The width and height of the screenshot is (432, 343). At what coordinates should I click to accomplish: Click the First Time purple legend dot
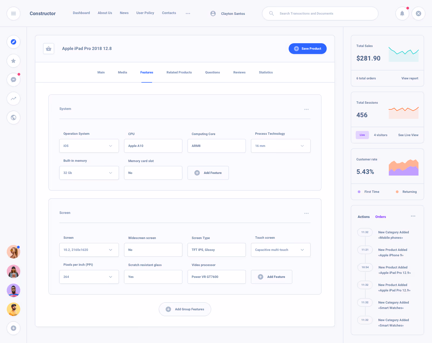[x=359, y=192]
